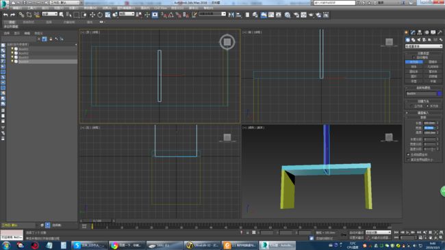Activate the Unlink Selection tool
The width and height of the screenshot is (445, 250).
tap(29, 15)
